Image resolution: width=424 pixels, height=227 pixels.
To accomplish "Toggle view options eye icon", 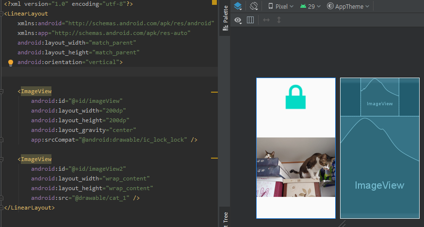I will [x=238, y=20].
